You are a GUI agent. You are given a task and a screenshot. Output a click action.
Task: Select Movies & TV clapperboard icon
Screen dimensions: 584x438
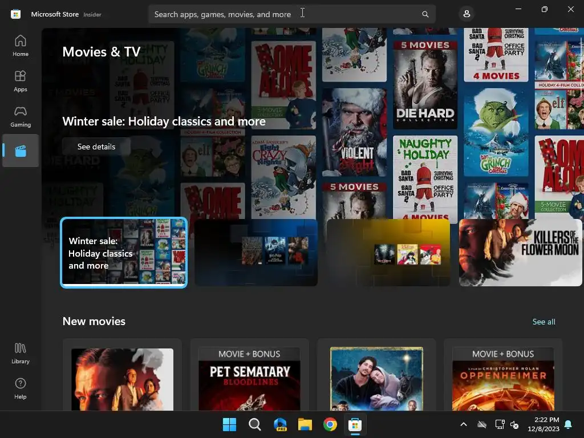pyautogui.click(x=21, y=151)
